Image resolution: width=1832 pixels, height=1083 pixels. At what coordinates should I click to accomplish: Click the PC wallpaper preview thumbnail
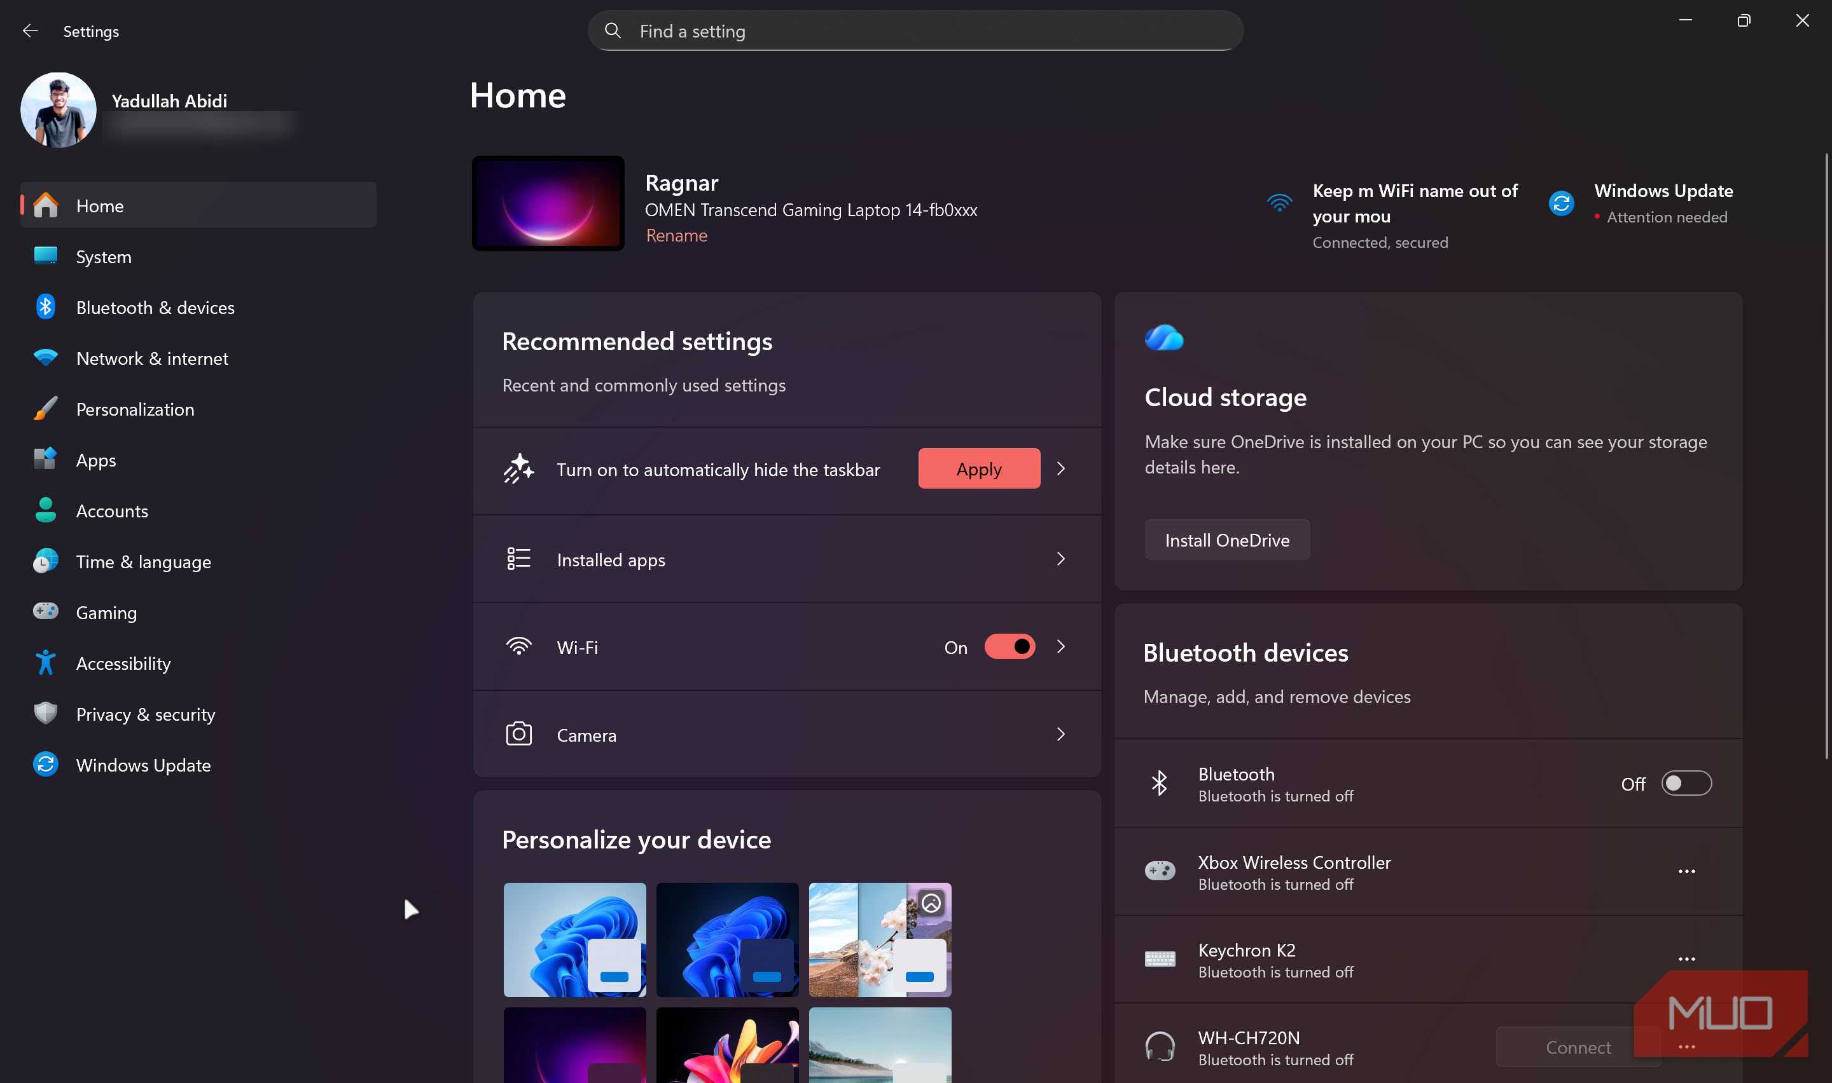click(548, 203)
